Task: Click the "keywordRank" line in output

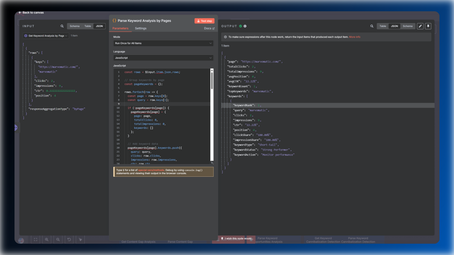Action: click(328, 105)
